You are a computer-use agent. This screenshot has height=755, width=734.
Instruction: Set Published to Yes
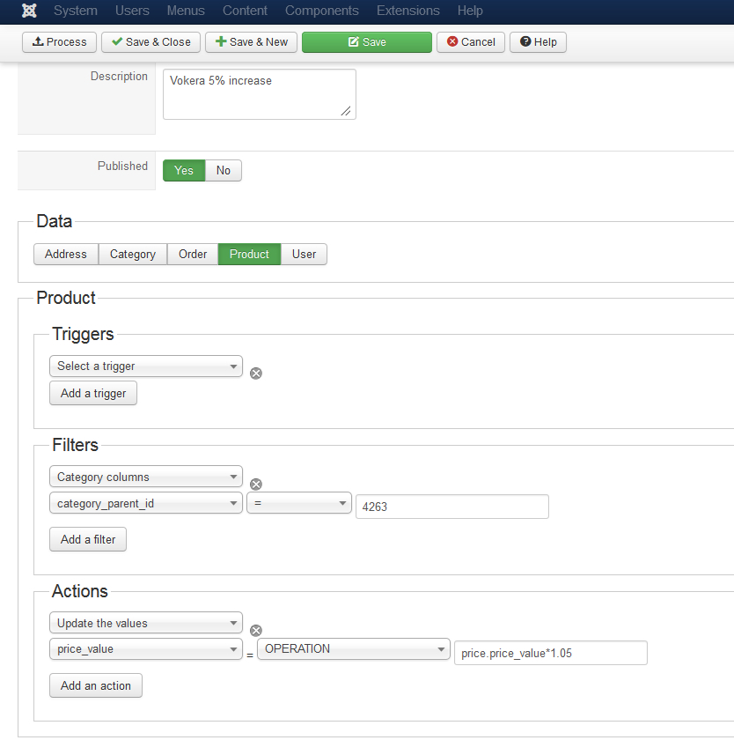(x=184, y=170)
